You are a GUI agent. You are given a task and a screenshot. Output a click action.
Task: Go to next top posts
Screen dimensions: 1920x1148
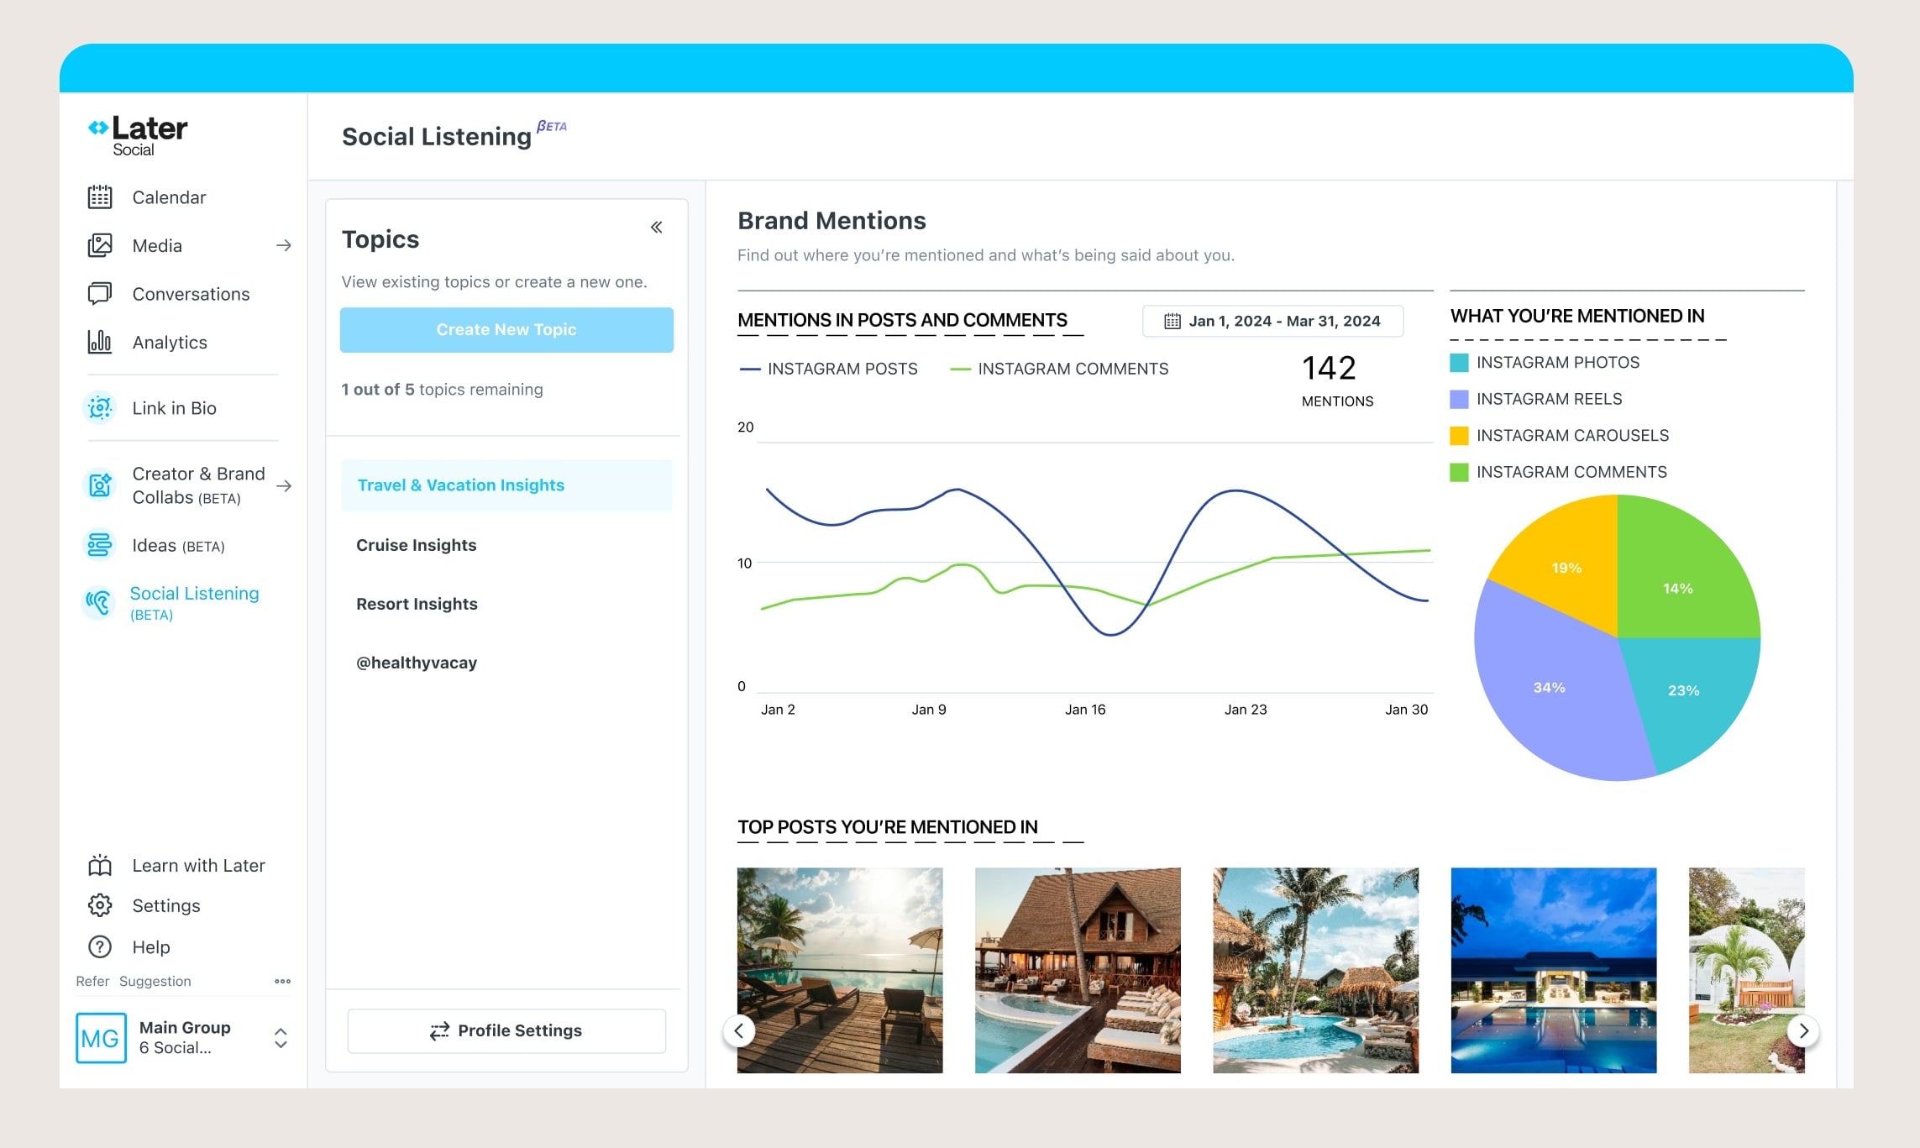(x=1803, y=1030)
